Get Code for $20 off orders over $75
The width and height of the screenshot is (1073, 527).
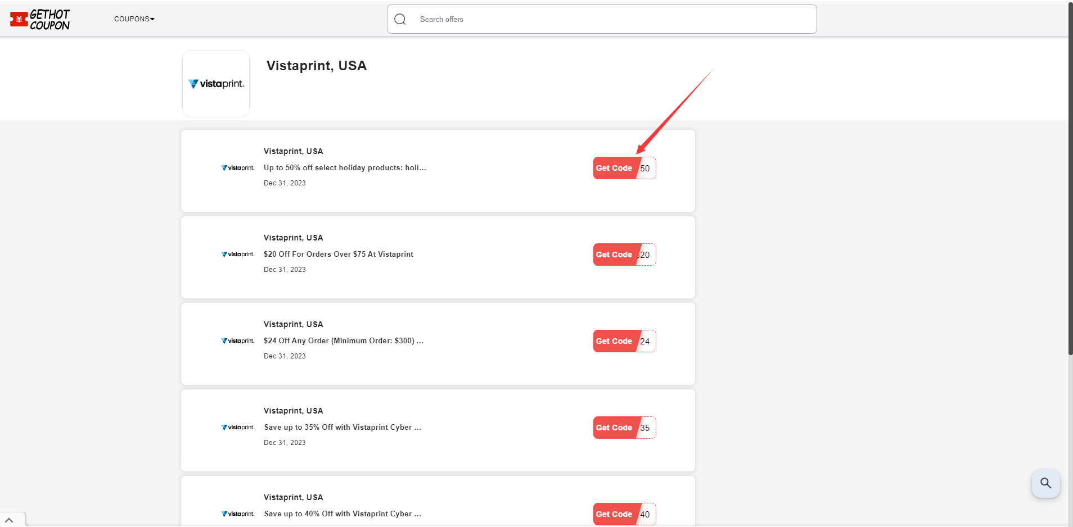click(624, 255)
